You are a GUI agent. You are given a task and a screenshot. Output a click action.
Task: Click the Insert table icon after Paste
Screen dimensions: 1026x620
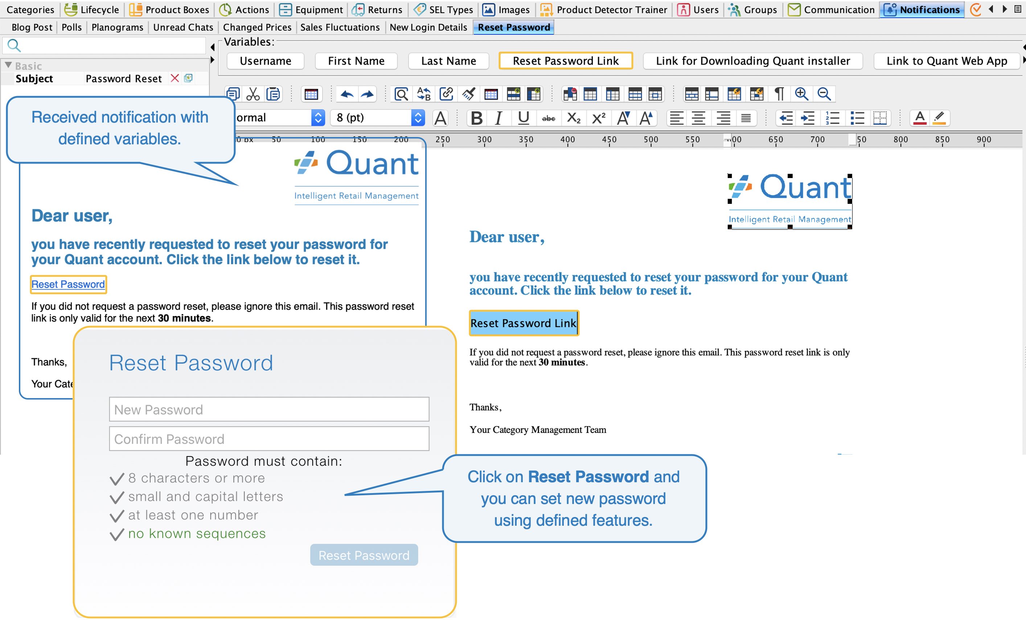coord(311,94)
